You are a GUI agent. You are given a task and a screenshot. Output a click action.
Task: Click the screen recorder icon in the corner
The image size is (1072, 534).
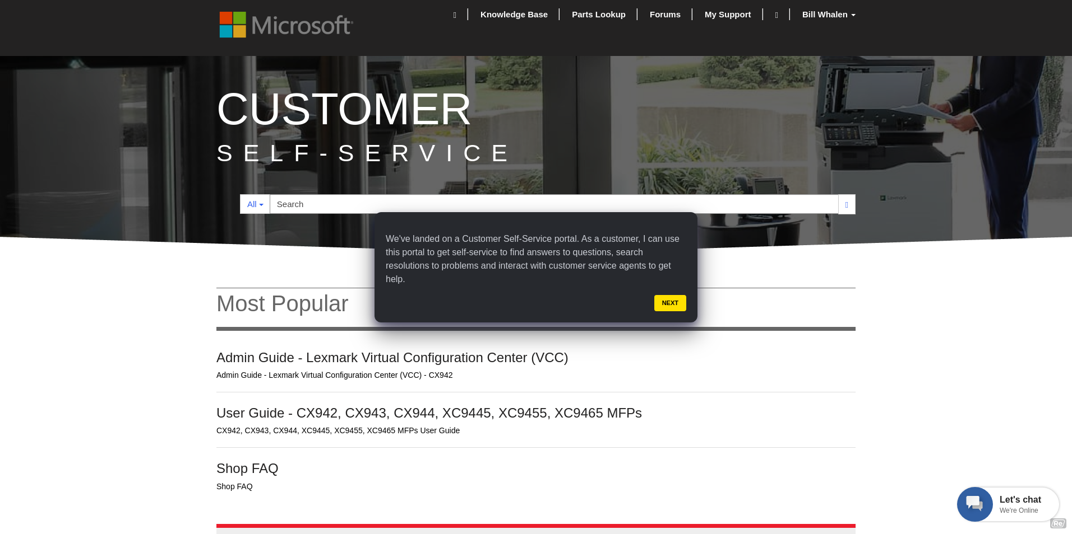click(1058, 524)
